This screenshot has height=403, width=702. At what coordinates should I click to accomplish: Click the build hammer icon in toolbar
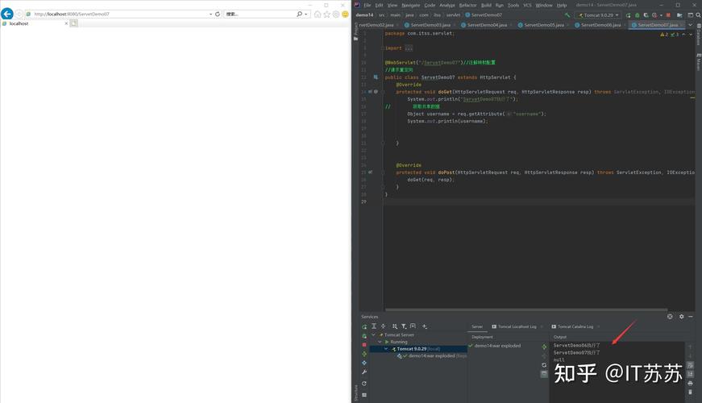pos(567,15)
